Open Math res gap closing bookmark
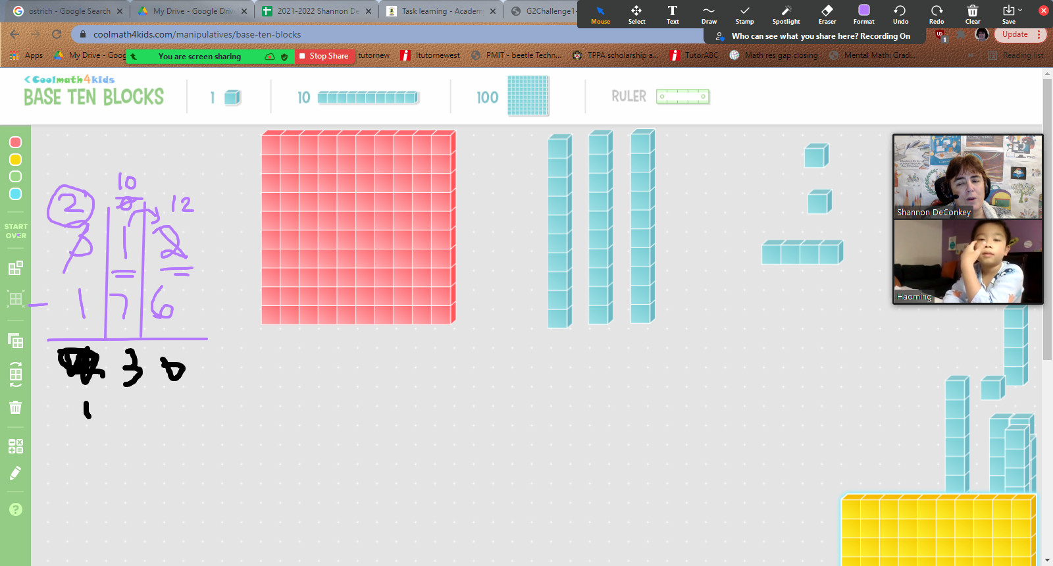 click(x=774, y=55)
